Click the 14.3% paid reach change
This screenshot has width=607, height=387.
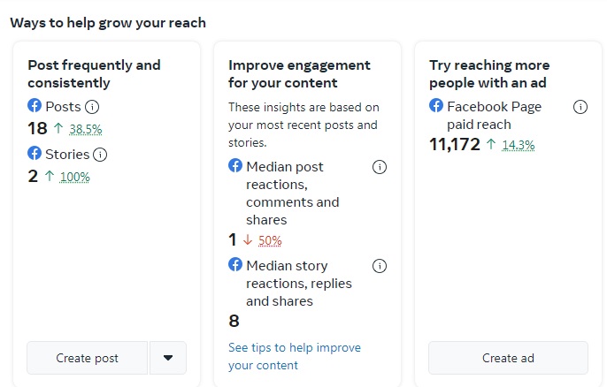(519, 145)
